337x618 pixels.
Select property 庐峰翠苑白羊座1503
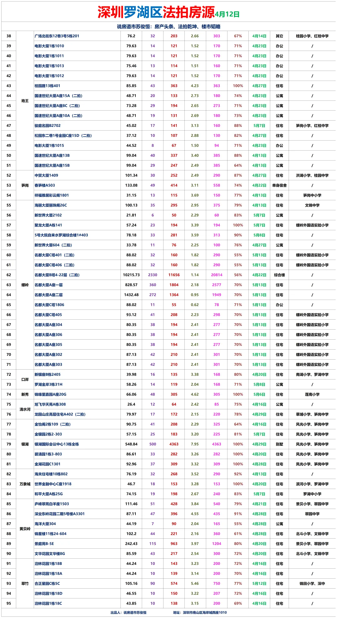point(51,504)
